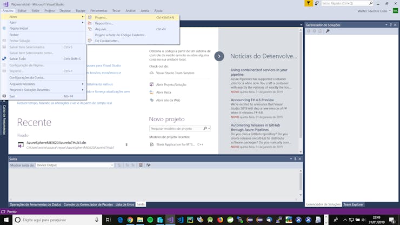
Task: Open the Ferramentas menu
Action: pyautogui.click(x=99, y=11)
